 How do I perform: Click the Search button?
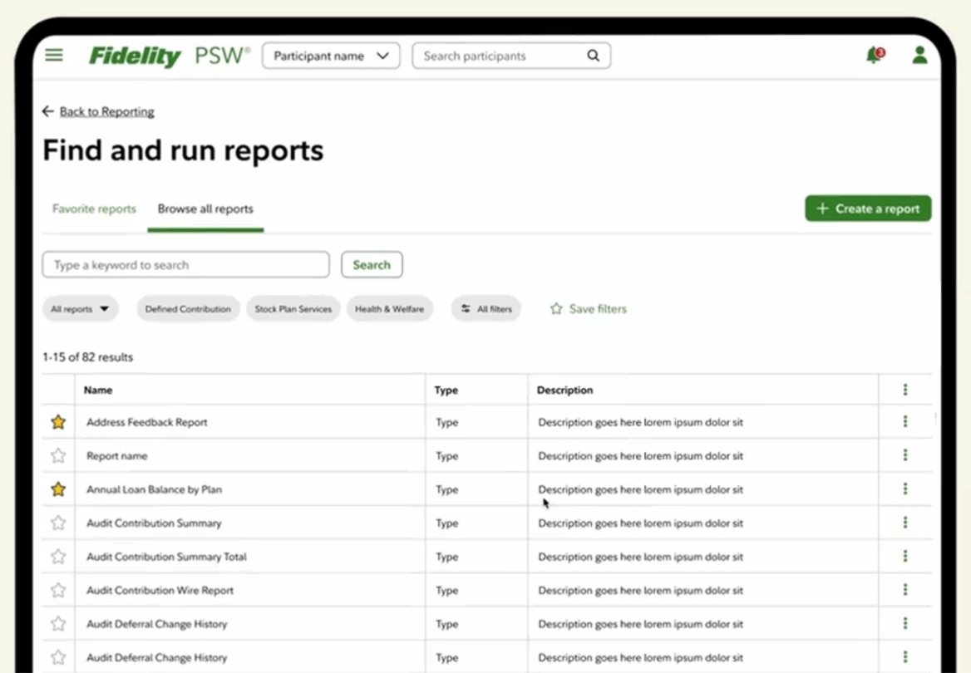pyautogui.click(x=372, y=265)
